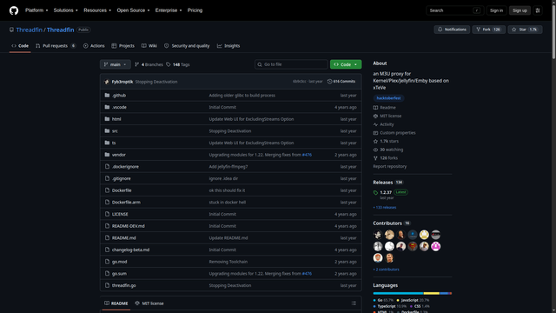Open the .github folder icon

(107, 95)
